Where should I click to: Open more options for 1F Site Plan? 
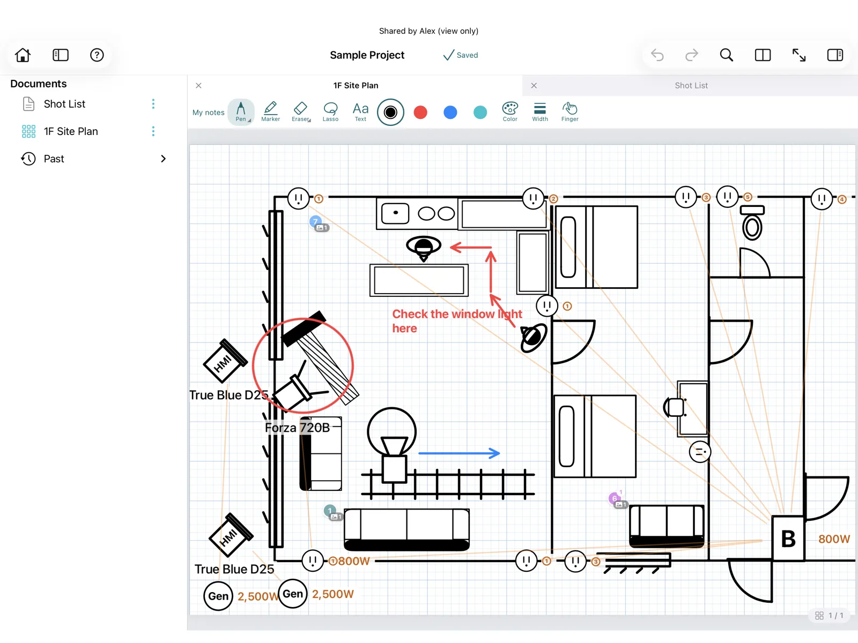pos(153,131)
